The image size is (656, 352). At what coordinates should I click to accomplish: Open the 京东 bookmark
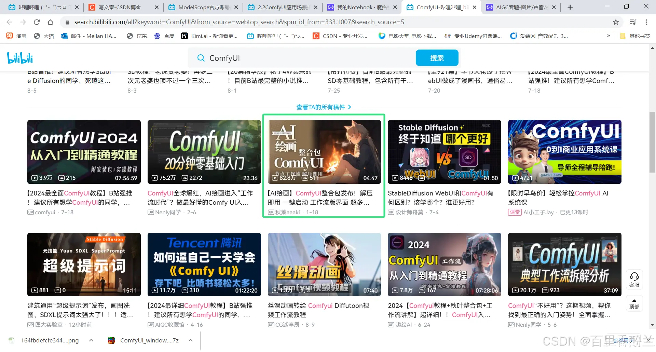point(137,36)
